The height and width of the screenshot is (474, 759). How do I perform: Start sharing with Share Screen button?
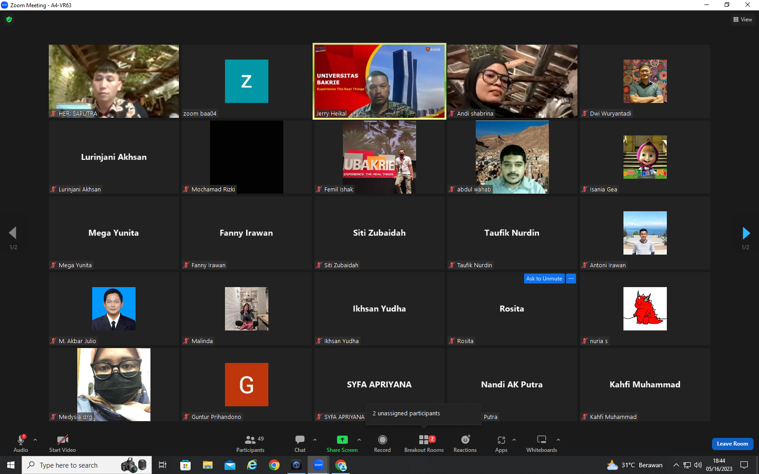[342, 444]
